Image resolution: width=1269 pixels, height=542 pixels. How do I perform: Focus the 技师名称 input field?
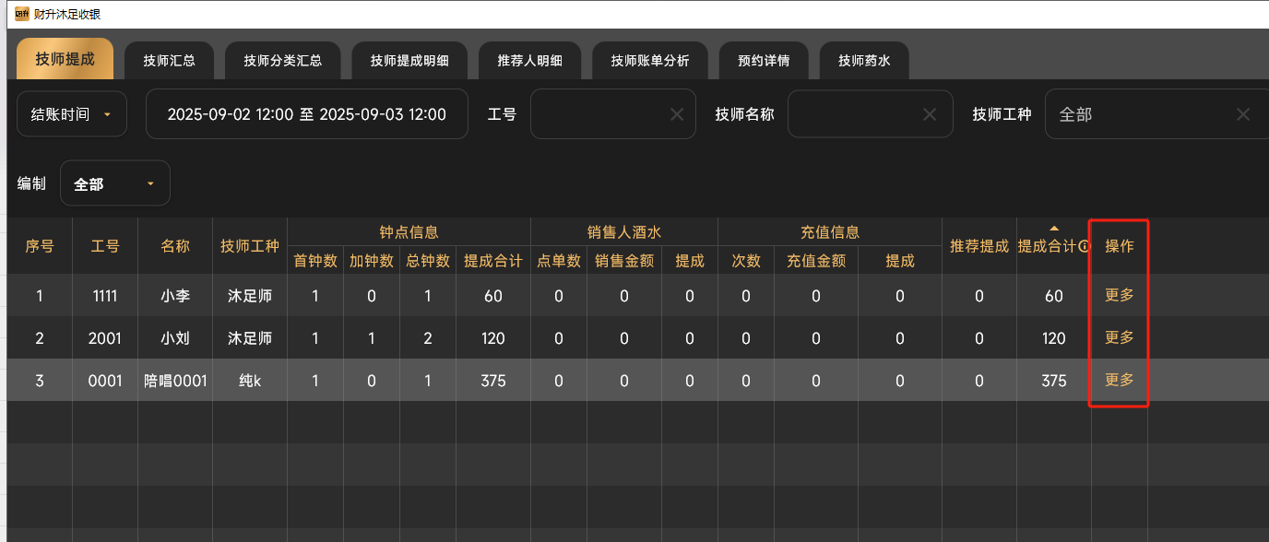pos(871,114)
